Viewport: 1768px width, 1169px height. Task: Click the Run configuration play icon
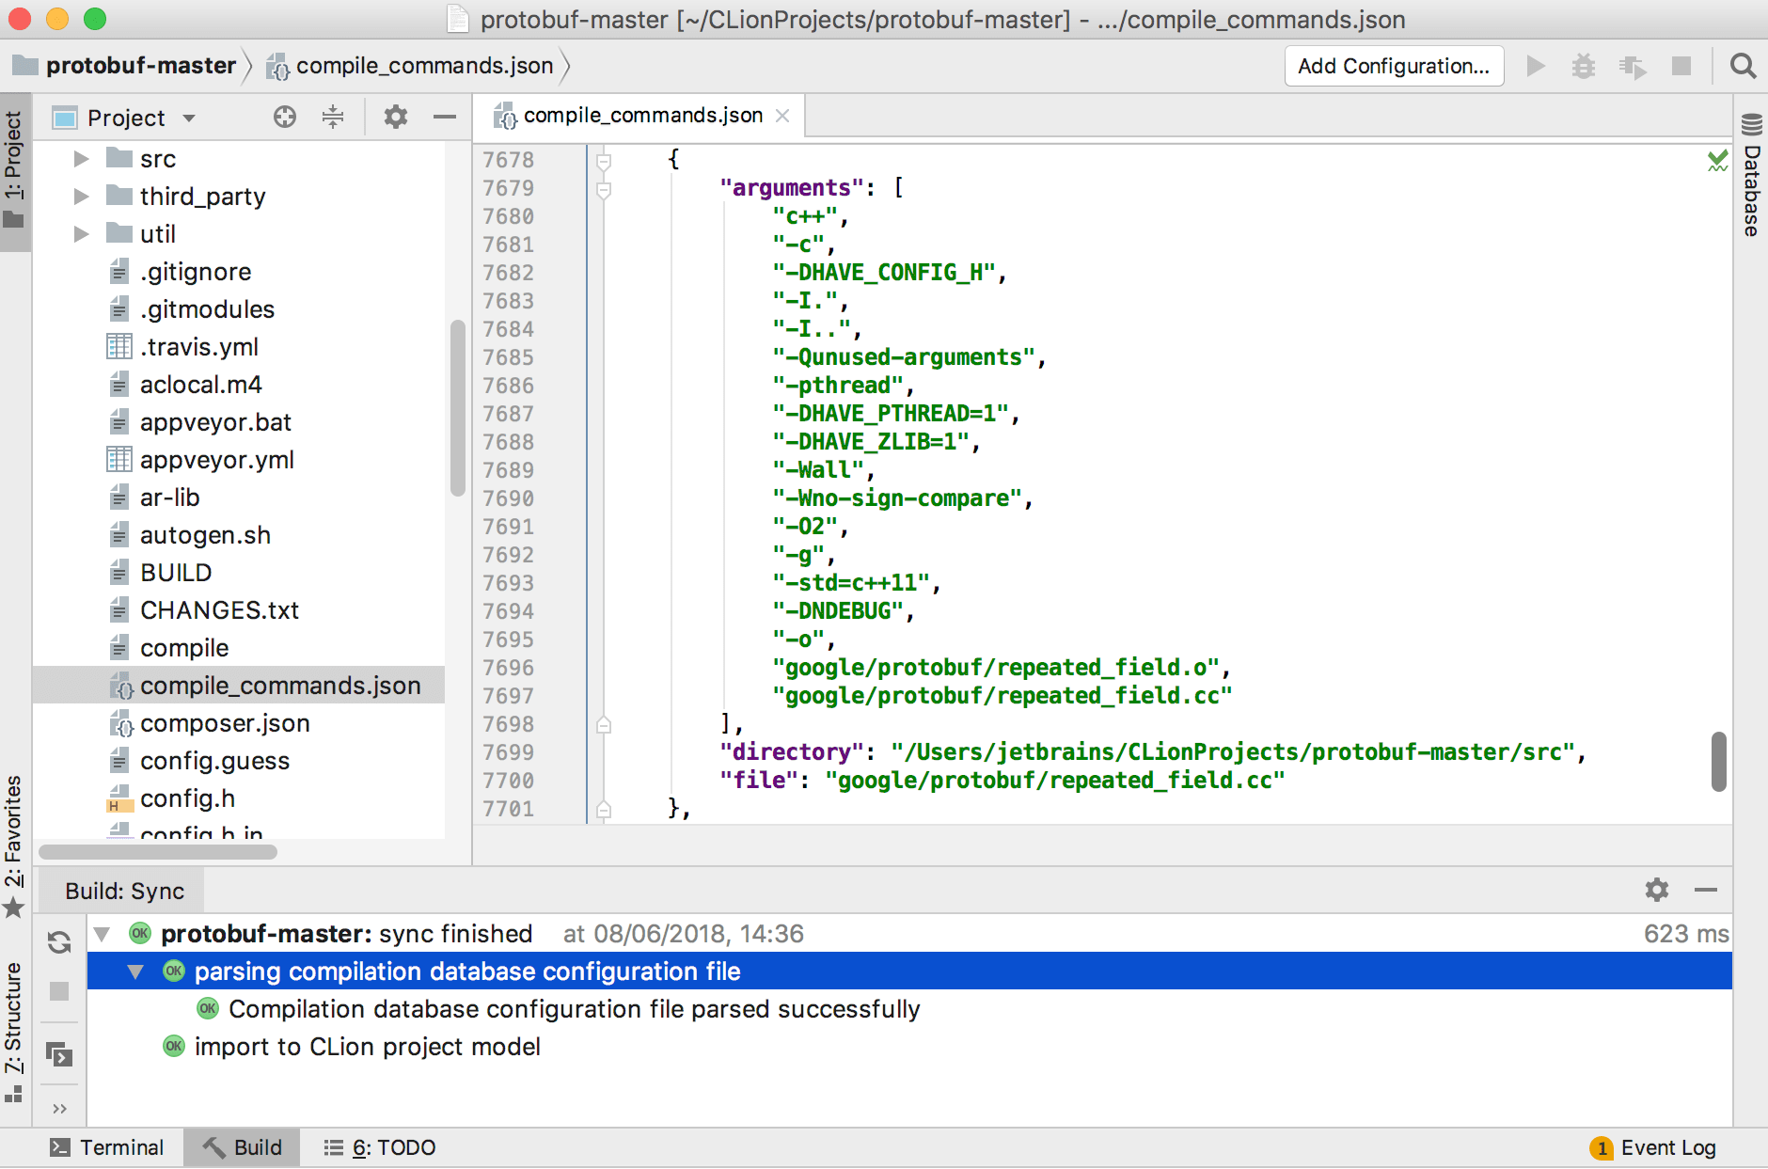point(1536,66)
